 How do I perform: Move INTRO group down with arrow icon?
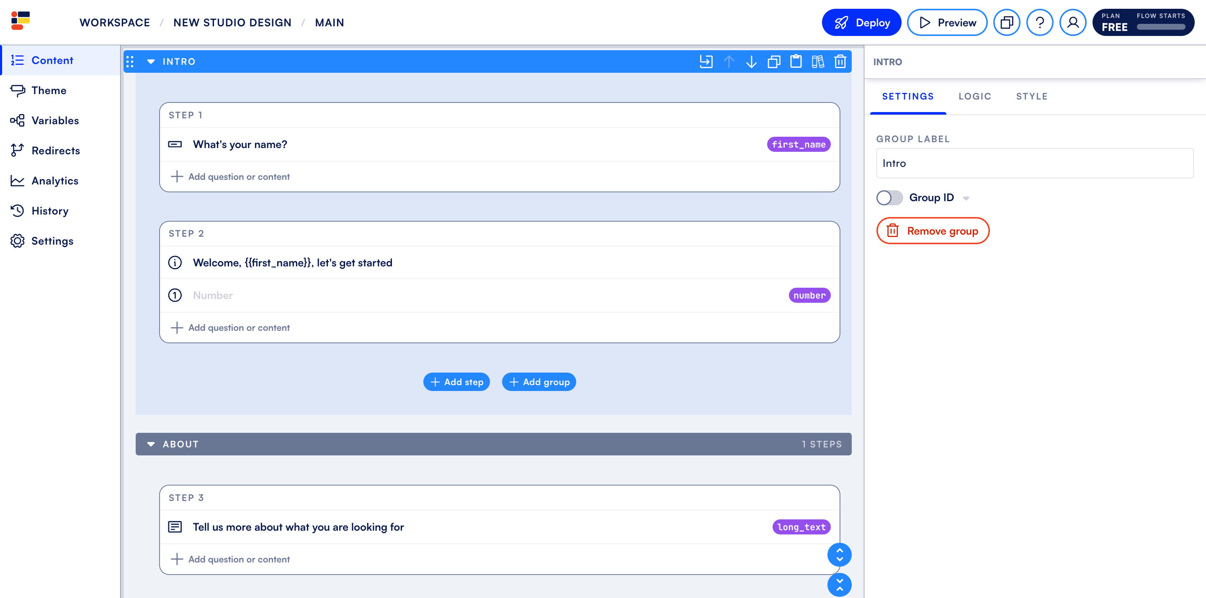[x=751, y=61]
